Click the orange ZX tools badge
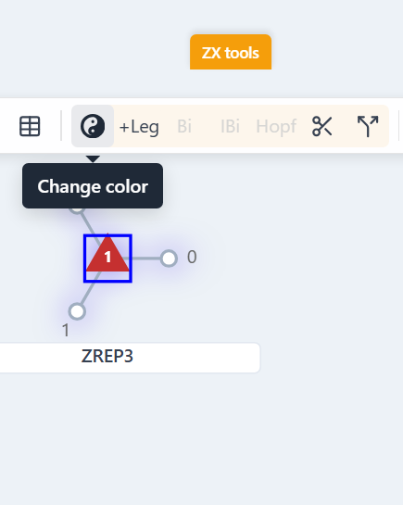403x505 pixels. pyautogui.click(x=231, y=52)
